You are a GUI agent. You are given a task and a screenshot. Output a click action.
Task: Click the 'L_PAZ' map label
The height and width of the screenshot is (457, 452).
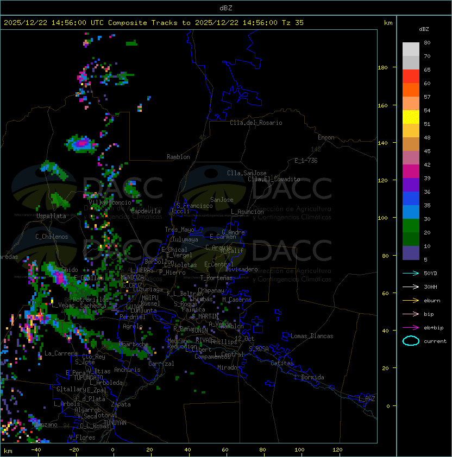pos(367,399)
